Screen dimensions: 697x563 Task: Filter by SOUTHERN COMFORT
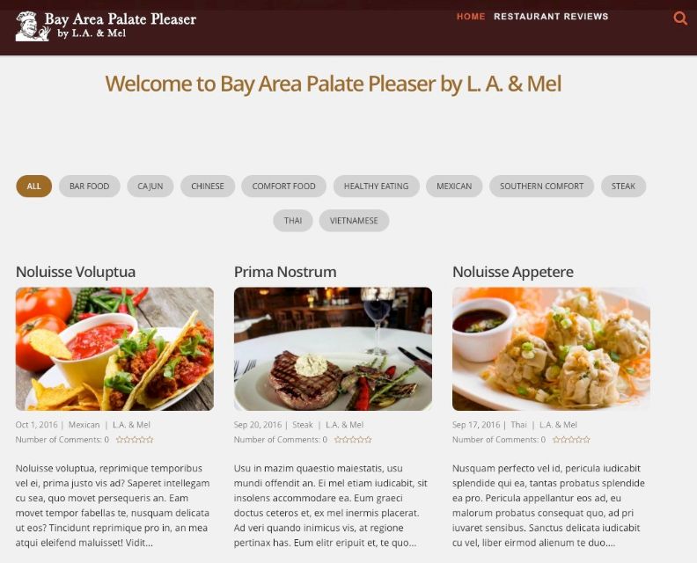[541, 186]
